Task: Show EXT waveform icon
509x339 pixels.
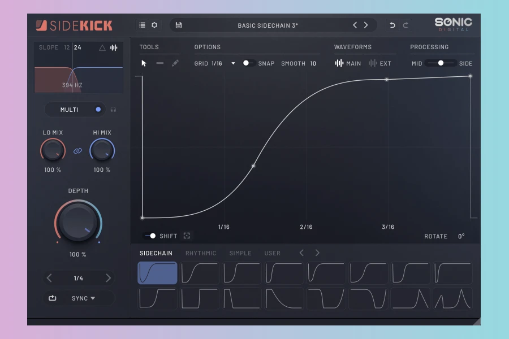Action: [x=372, y=63]
